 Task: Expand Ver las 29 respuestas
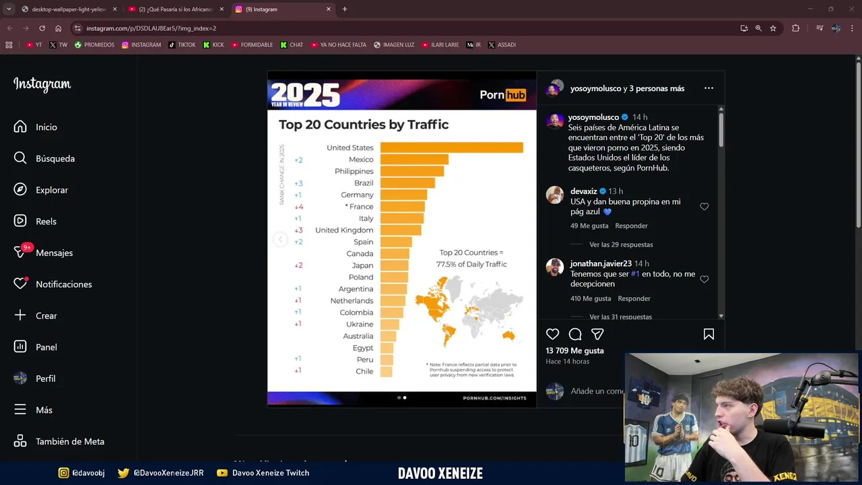[x=621, y=245]
